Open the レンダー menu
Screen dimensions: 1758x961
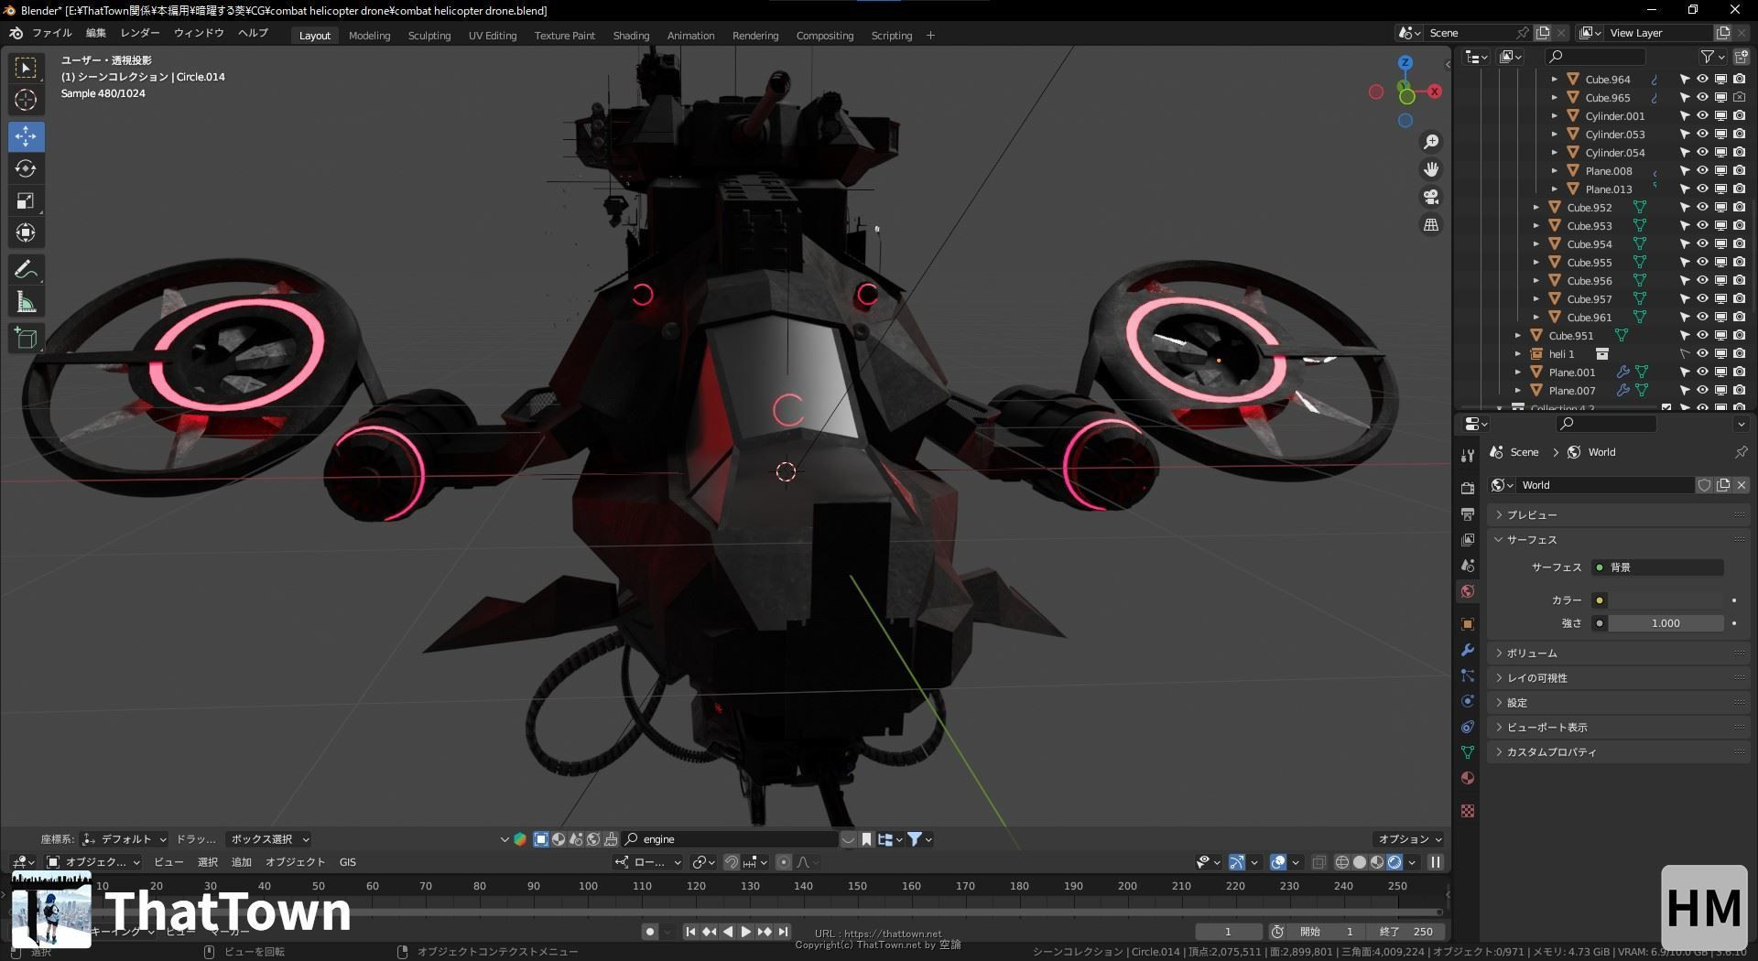pos(140,33)
